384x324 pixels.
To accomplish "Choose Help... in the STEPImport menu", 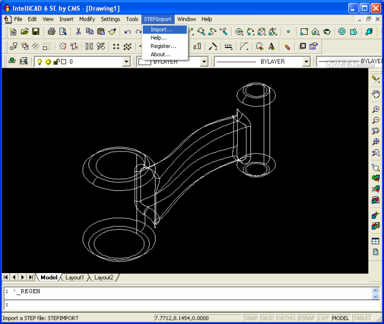I will (165, 38).
